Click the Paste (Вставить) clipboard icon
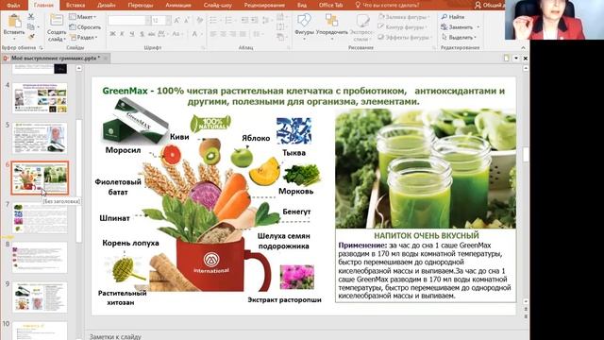Viewport: 604px width, 340px height. tap(14, 22)
